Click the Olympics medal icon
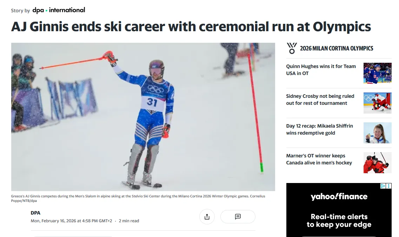The height and width of the screenshot is (237, 399). [x=292, y=48]
